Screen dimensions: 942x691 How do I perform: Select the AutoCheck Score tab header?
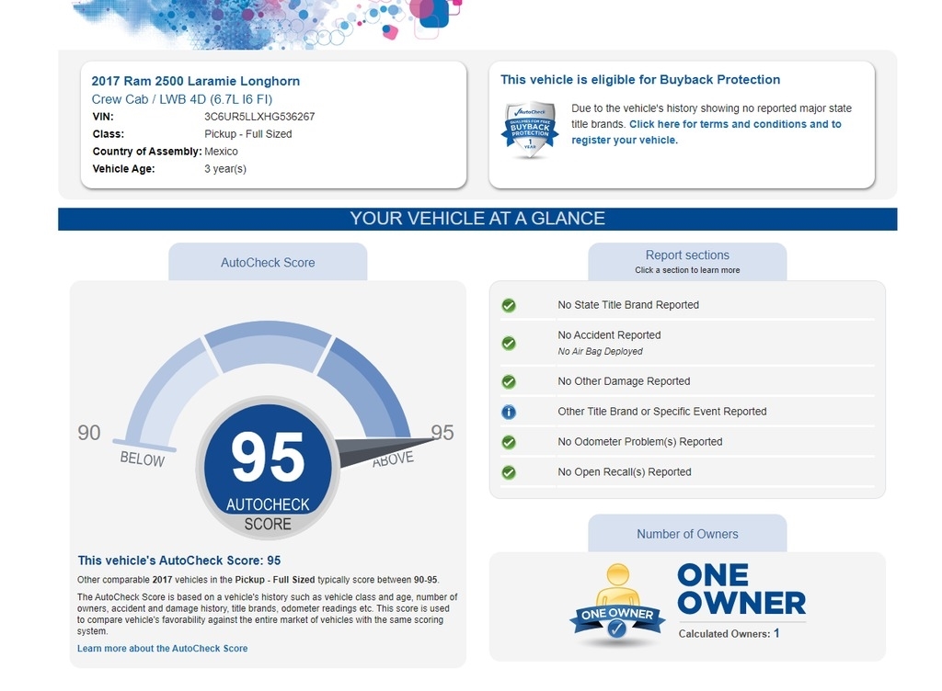coord(268,263)
